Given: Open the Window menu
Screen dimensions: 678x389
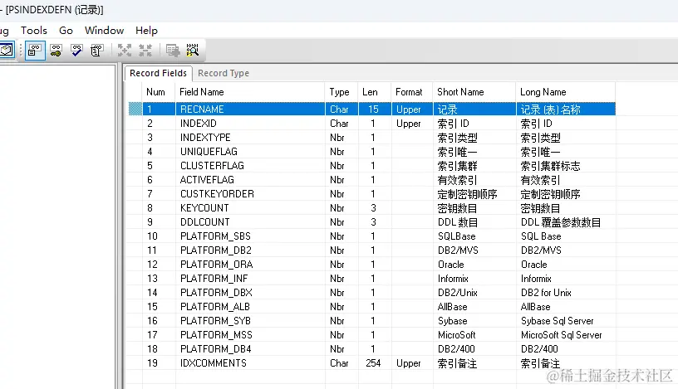Looking at the screenshot, I should click(x=104, y=31).
